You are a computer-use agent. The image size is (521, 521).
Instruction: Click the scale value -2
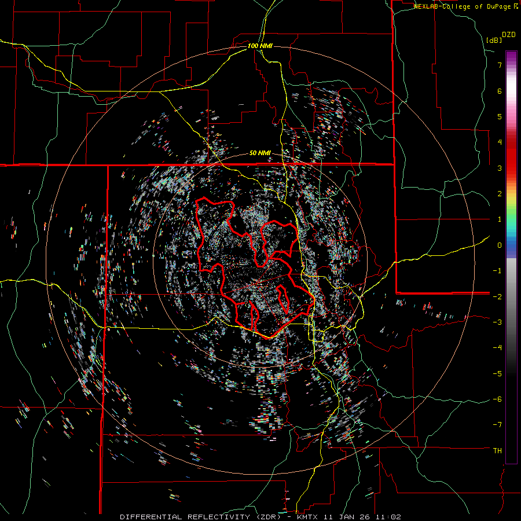(x=497, y=296)
